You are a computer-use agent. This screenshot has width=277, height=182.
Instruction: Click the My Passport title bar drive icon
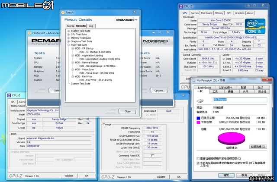pyautogui.click(x=194, y=81)
